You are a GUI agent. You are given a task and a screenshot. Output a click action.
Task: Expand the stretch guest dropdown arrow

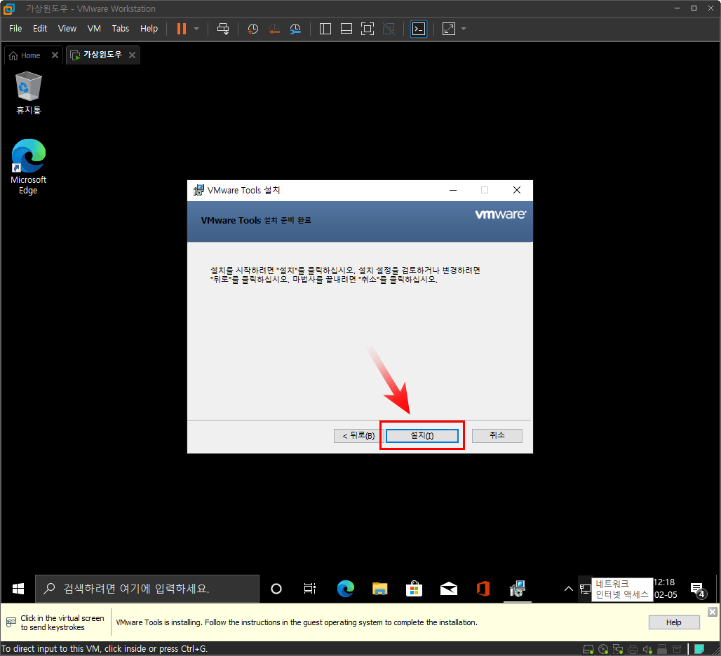coord(464,29)
